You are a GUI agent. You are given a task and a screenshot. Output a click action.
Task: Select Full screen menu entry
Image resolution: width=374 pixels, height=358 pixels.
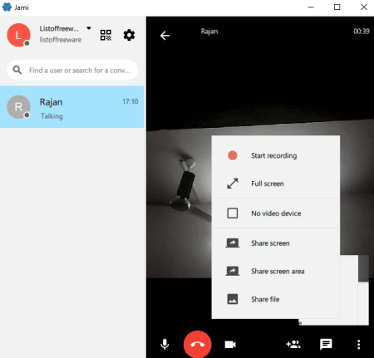276,184
